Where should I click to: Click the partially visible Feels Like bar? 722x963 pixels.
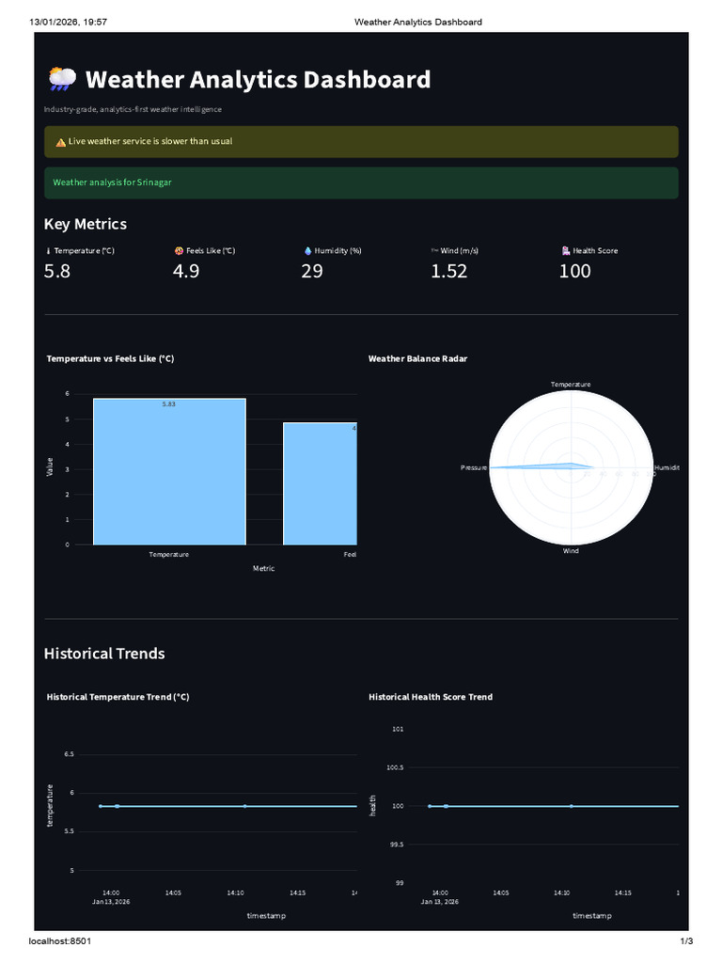[x=320, y=483]
